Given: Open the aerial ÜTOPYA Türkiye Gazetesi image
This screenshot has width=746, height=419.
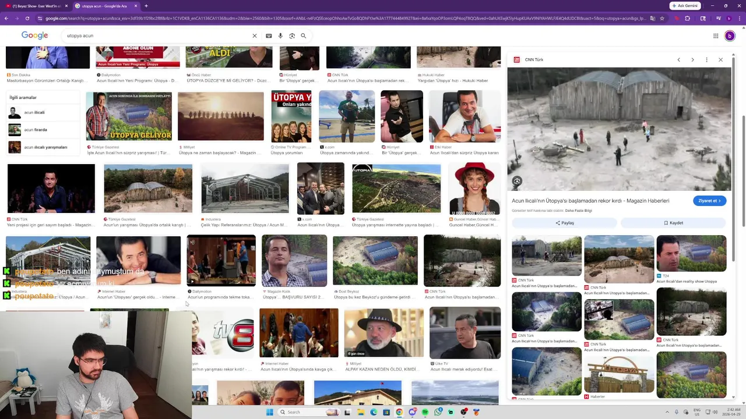Looking at the screenshot, I should [396, 189].
